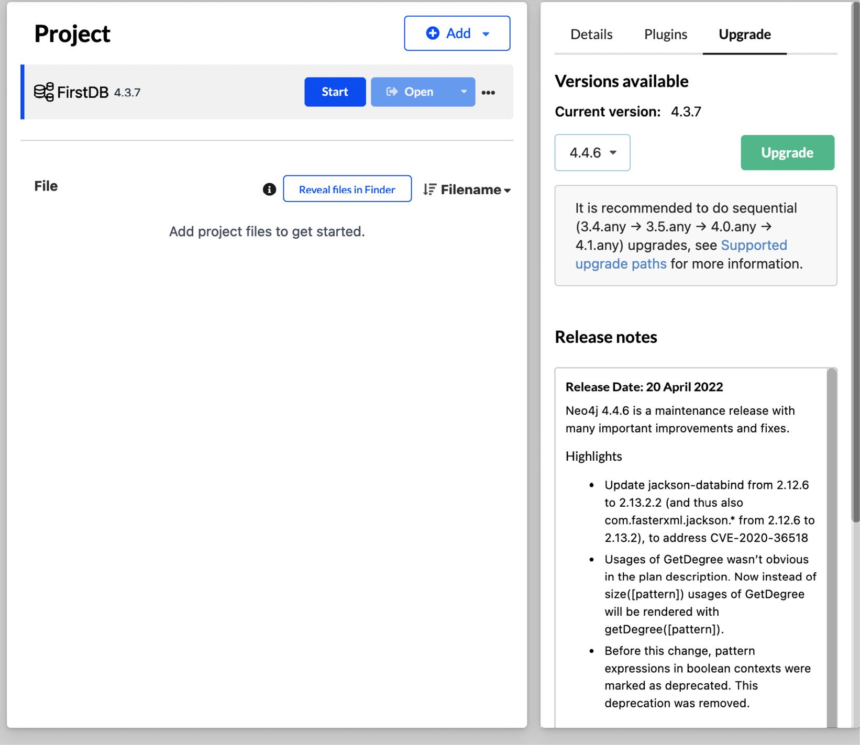
Task: Expand the Open button dropdown arrow
Action: (464, 92)
